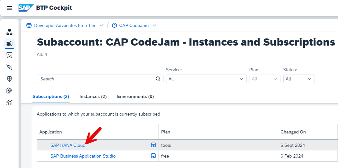Screen dimensions: 338x168
Task: Launch SAP HANA Cloud via go-to-application icon
Action: click(x=153, y=145)
